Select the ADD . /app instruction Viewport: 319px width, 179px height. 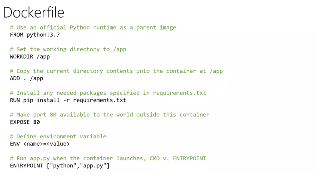click(27, 78)
